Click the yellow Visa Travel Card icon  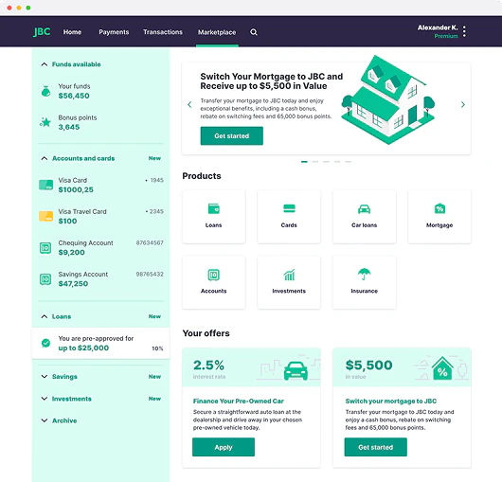(45, 216)
